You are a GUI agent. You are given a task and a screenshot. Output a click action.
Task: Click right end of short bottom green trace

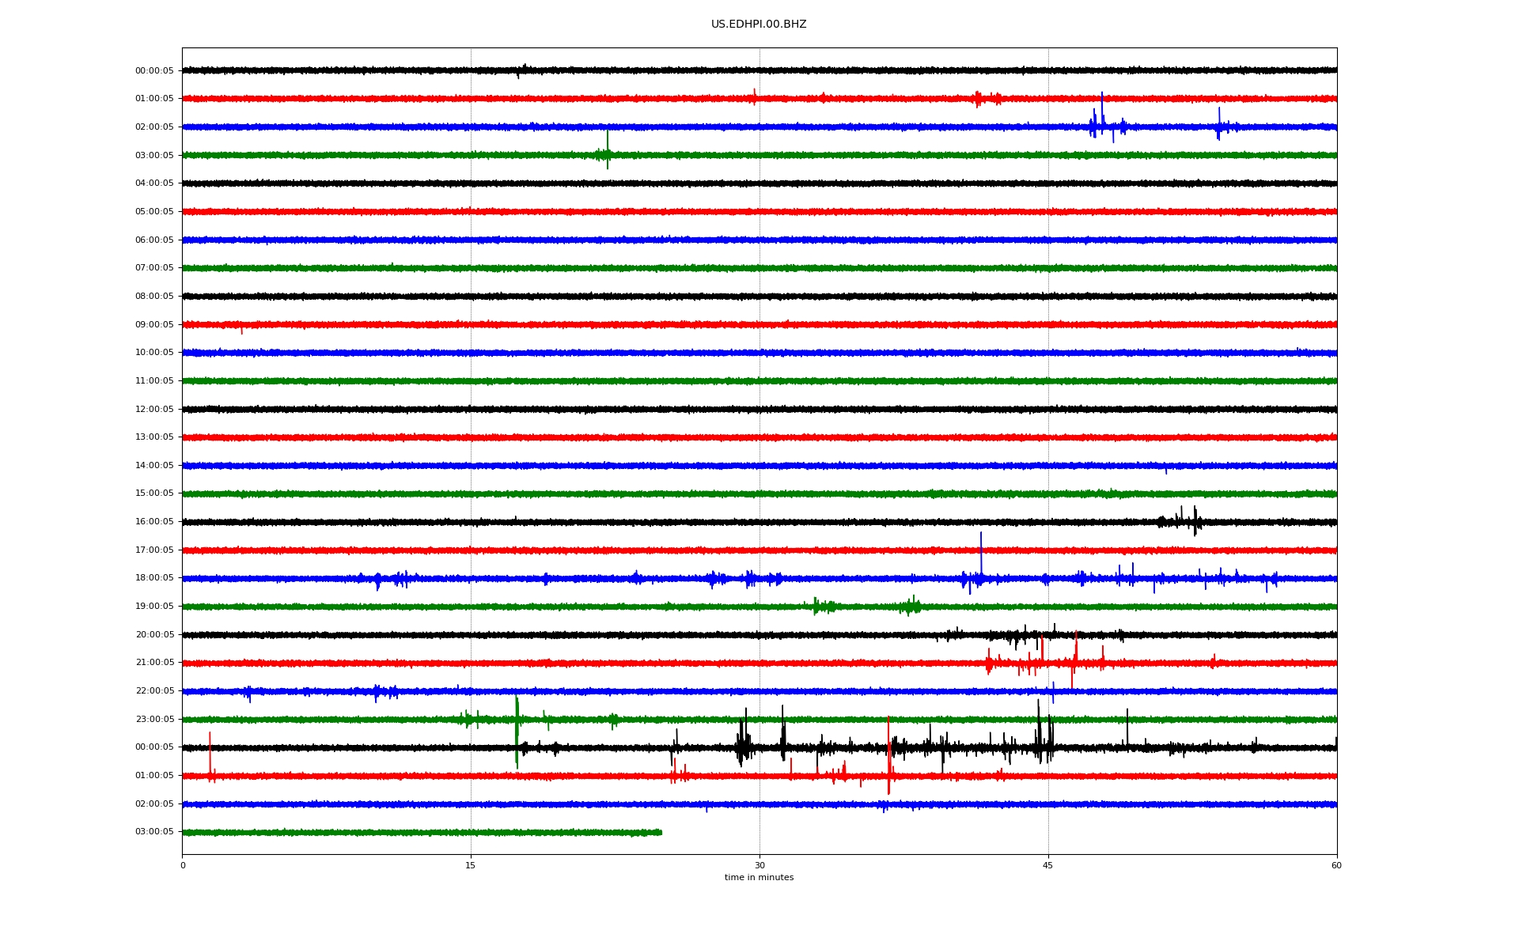click(661, 832)
